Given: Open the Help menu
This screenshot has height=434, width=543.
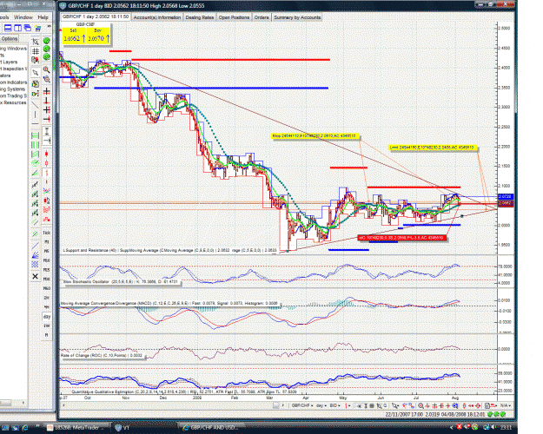Looking at the screenshot, I should (43, 17).
